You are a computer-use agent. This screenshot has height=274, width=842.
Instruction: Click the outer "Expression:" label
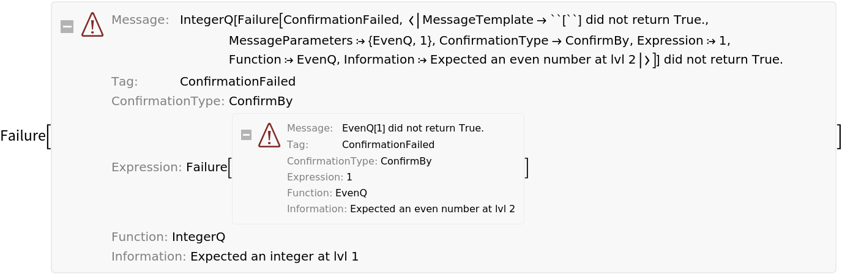click(146, 167)
